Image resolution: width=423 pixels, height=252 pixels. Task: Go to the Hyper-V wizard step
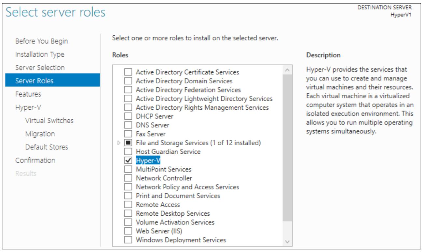(x=28, y=107)
